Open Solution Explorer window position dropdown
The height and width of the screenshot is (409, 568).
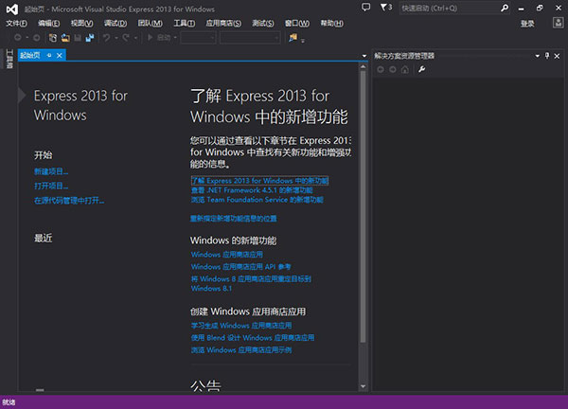[537, 56]
